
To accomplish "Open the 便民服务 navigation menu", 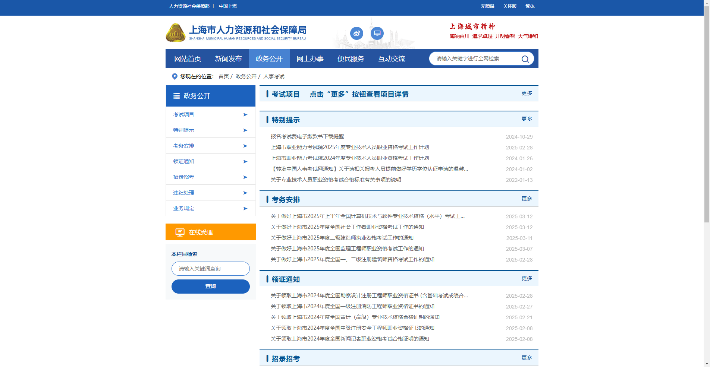I will (350, 58).
